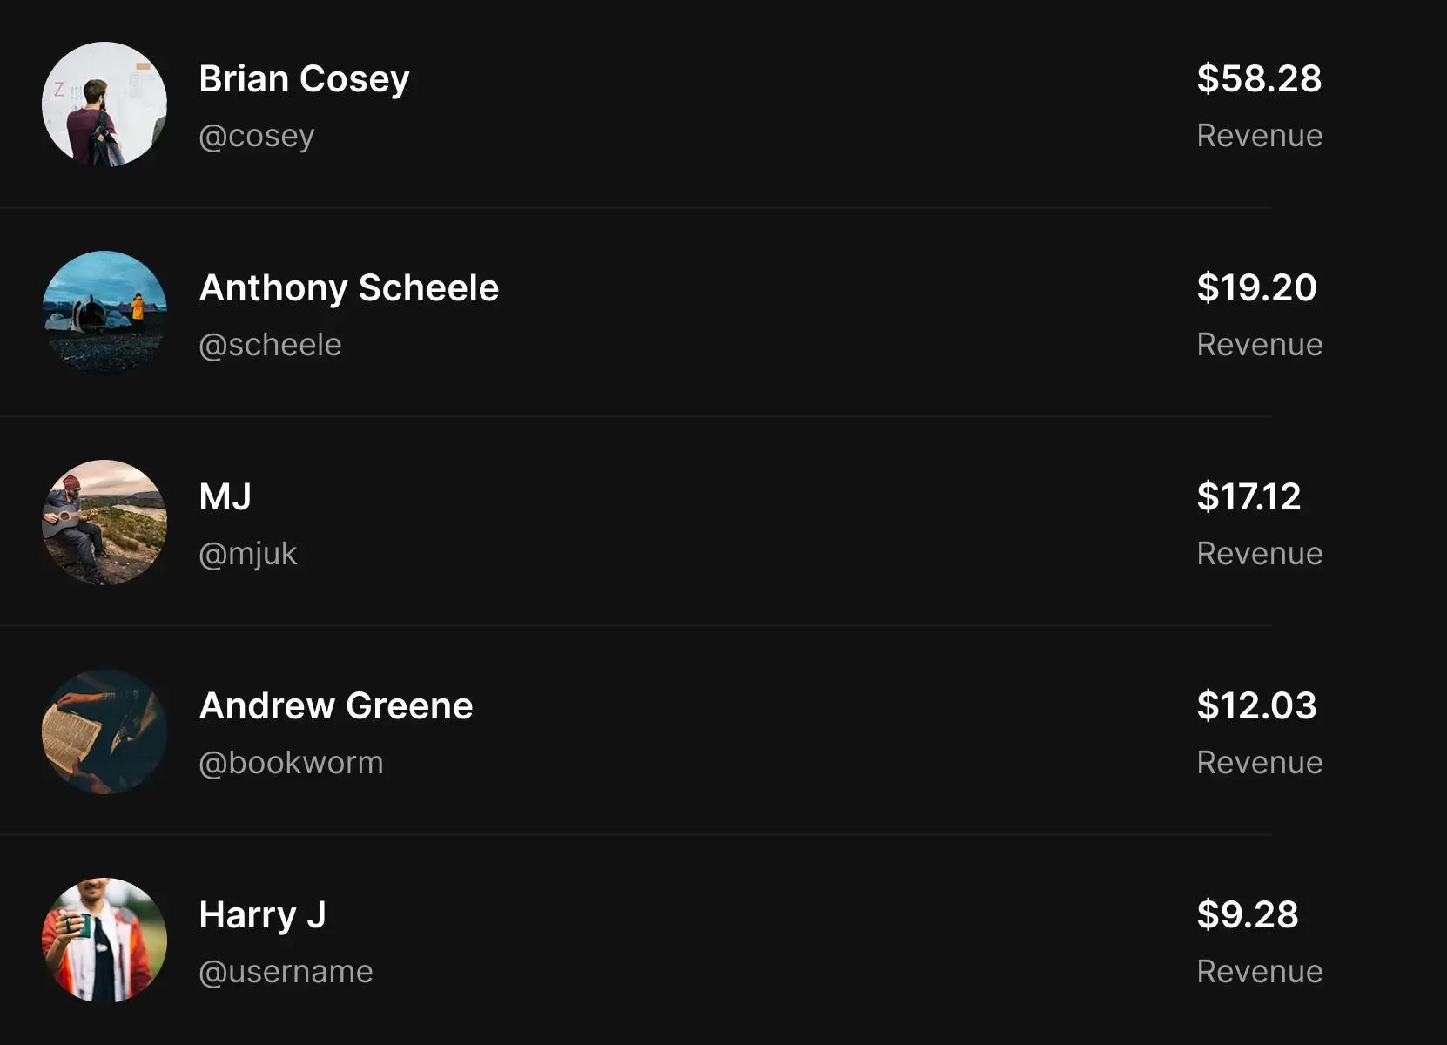Open MJ's guitar avatar photo

tap(104, 522)
